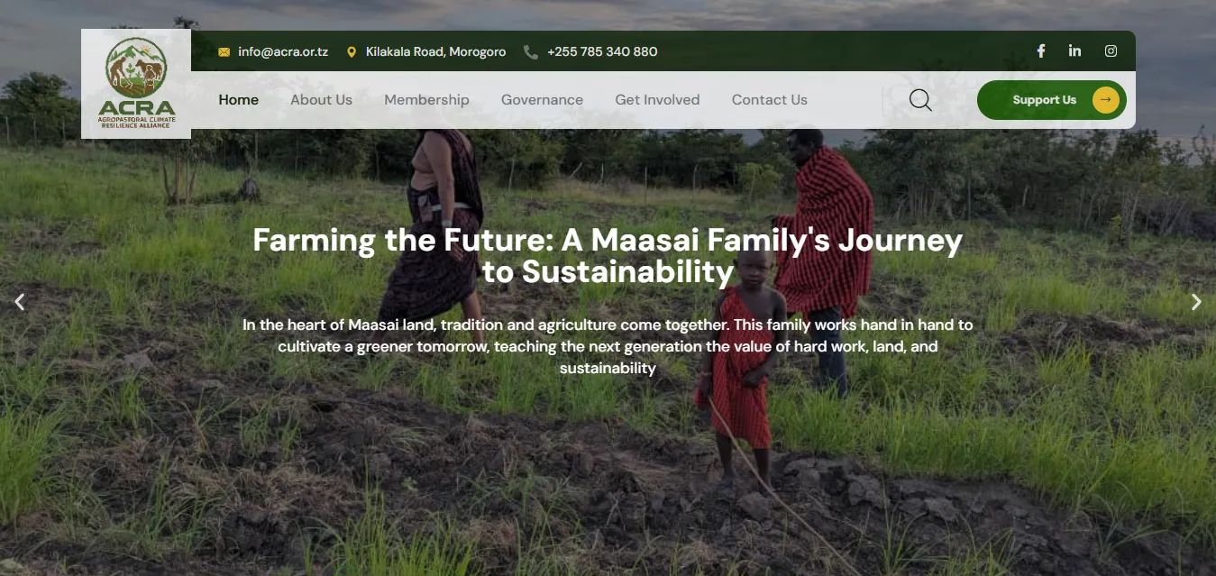1216x576 pixels.
Task: Click the envelope email icon
Action: coord(224,52)
